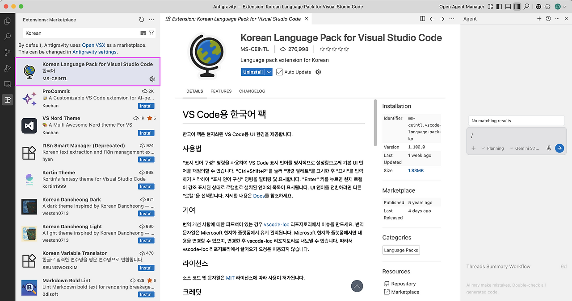Open Extensions Marketplace more actions menu
The image size is (572, 301).
[x=151, y=20]
